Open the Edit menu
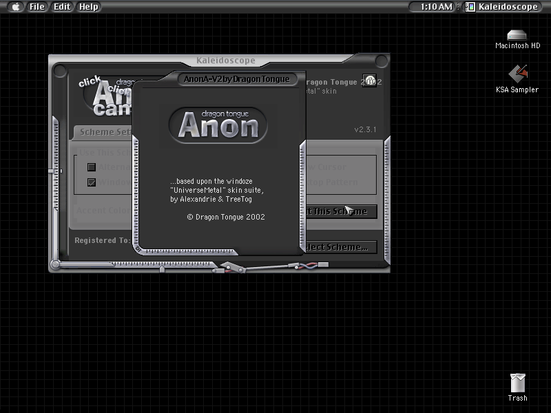This screenshot has height=413, width=551. tap(62, 7)
